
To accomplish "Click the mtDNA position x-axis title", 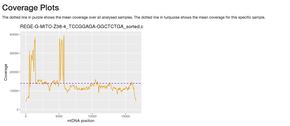I will [x=81, y=121].
